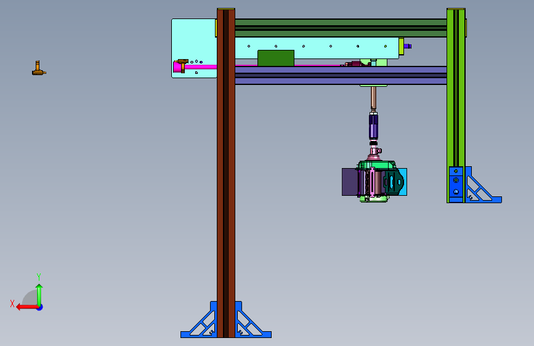The width and height of the screenshot is (534, 346).
Task: Select the dark purple box left of the motor
Action: pyautogui.click(x=350, y=182)
